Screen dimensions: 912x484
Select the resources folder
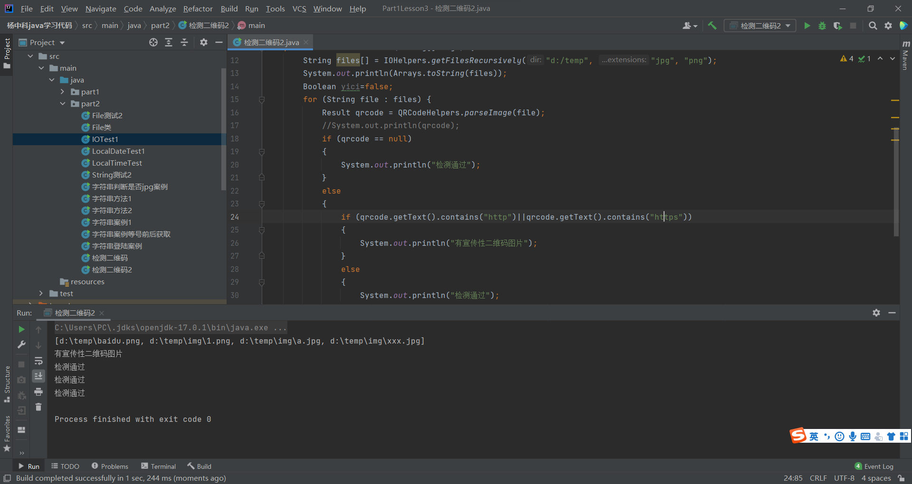click(x=87, y=281)
